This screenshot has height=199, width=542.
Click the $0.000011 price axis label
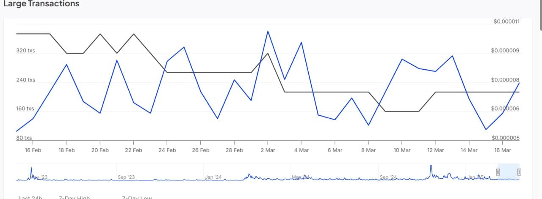[506, 22]
